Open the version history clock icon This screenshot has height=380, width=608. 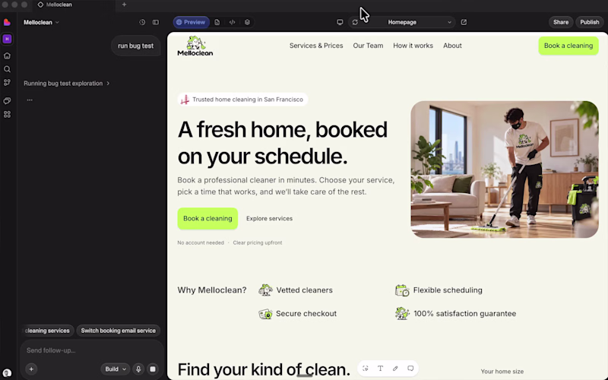point(142,23)
